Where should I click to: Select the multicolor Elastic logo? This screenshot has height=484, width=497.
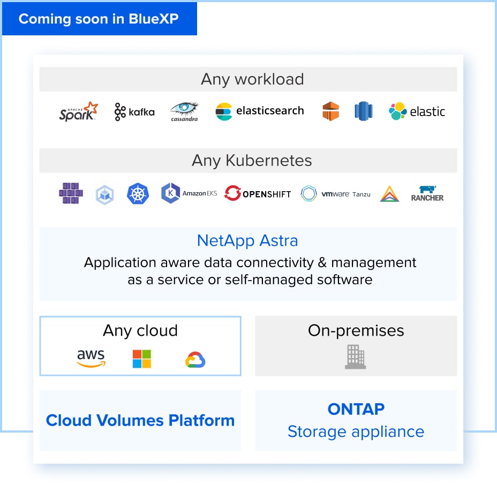tap(417, 111)
